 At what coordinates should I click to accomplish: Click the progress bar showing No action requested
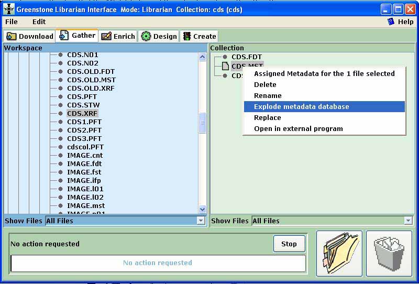point(157,263)
